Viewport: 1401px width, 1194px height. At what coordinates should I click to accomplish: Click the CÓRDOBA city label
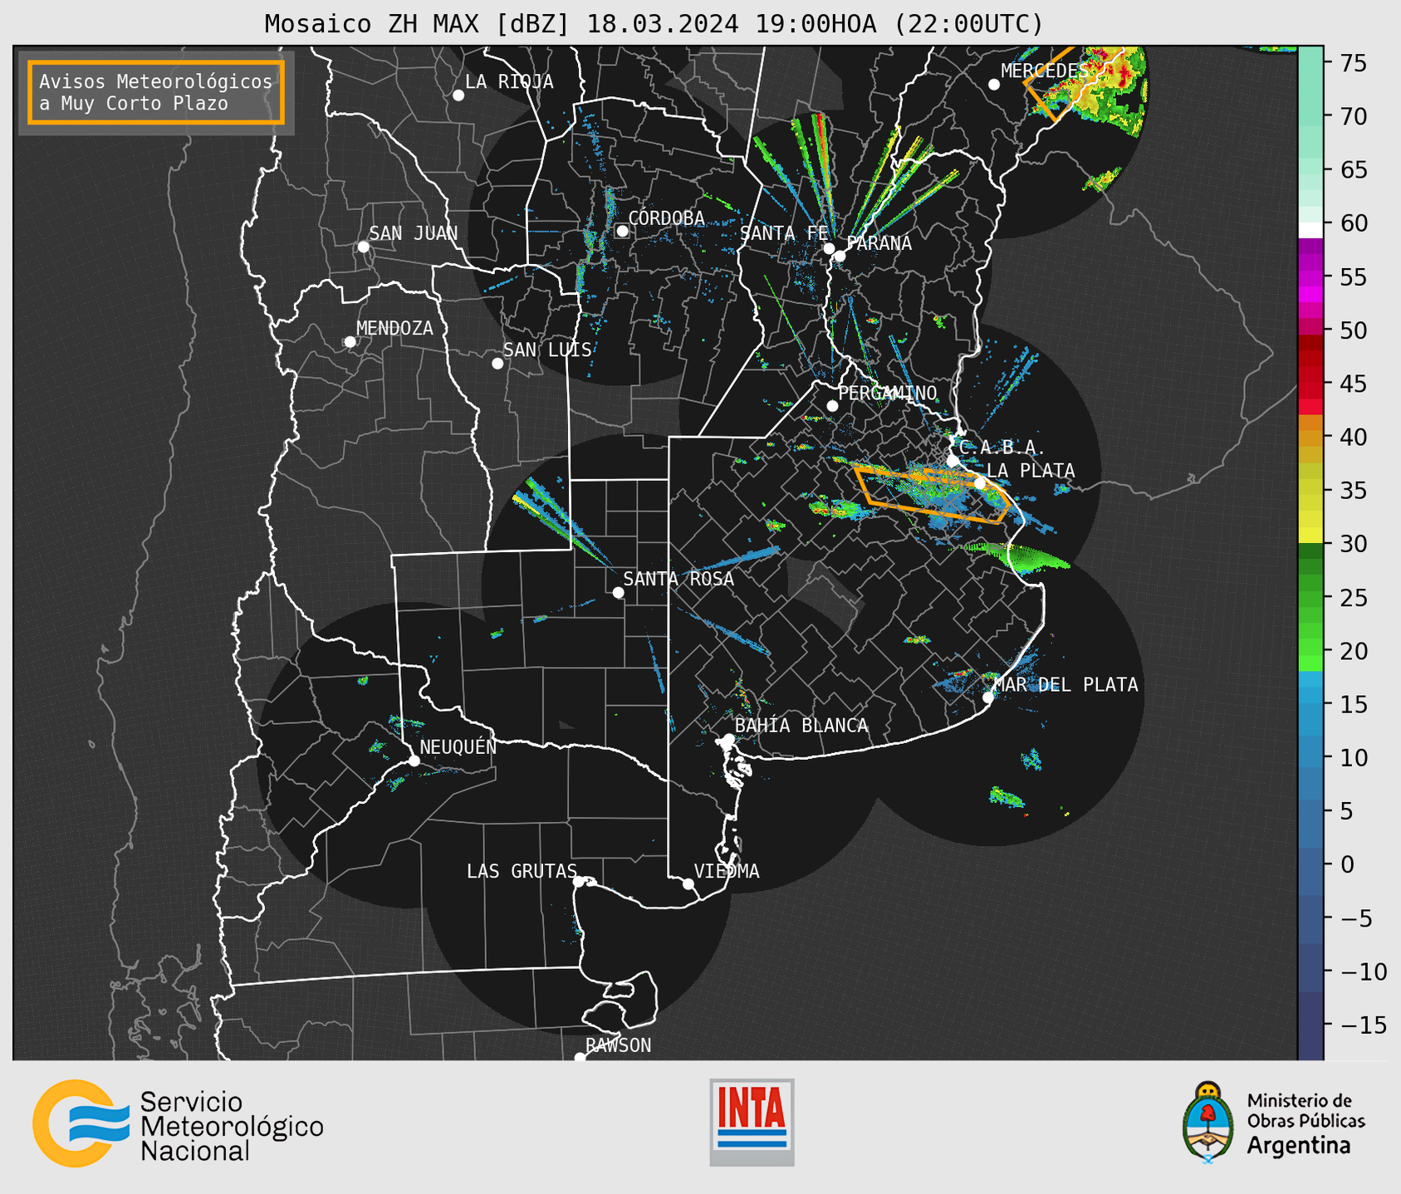pyautogui.click(x=666, y=218)
